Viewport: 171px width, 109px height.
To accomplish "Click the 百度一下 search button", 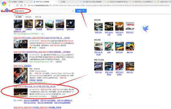I will tap(81, 11).
